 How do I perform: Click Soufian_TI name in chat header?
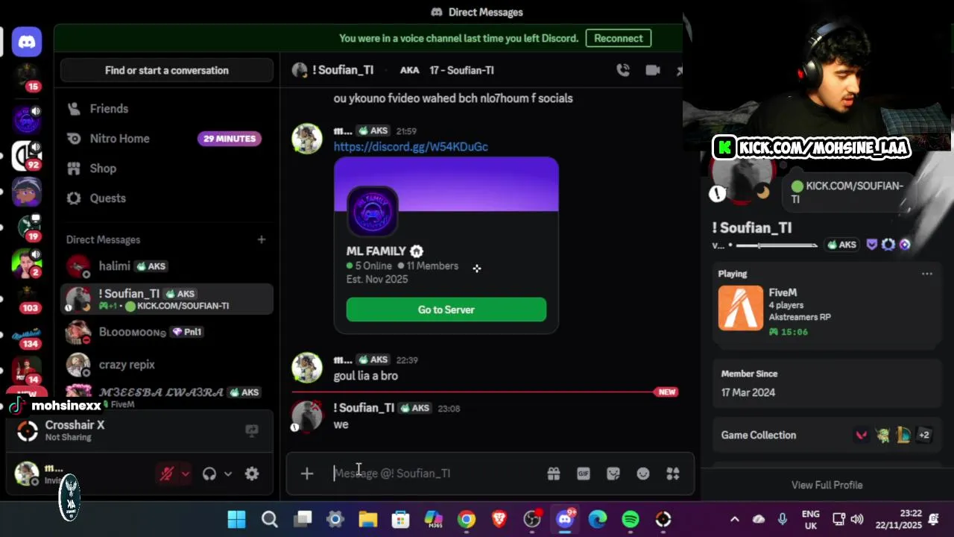[x=343, y=70]
